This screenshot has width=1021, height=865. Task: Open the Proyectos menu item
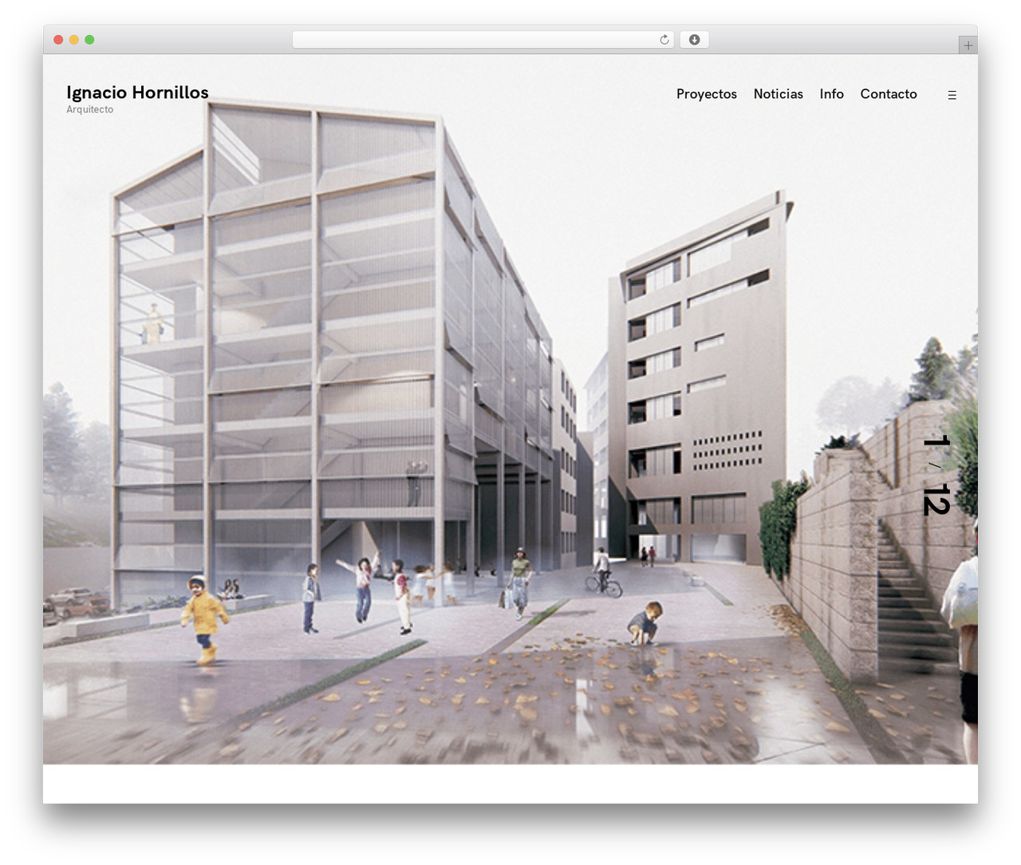[x=707, y=94]
